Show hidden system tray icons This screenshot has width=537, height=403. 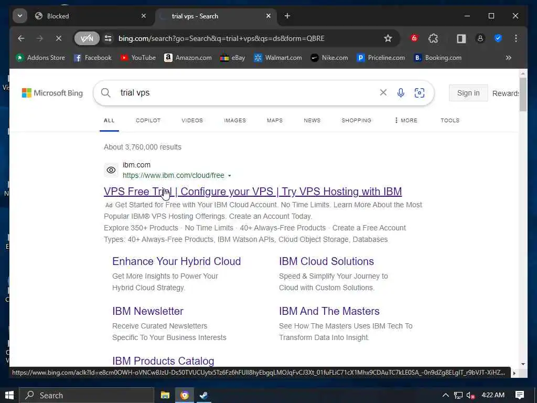tap(445, 395)
